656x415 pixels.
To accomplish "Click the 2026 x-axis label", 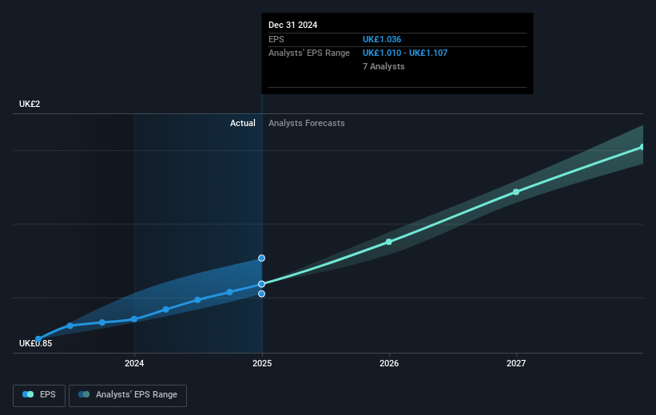I will point(389,363).
